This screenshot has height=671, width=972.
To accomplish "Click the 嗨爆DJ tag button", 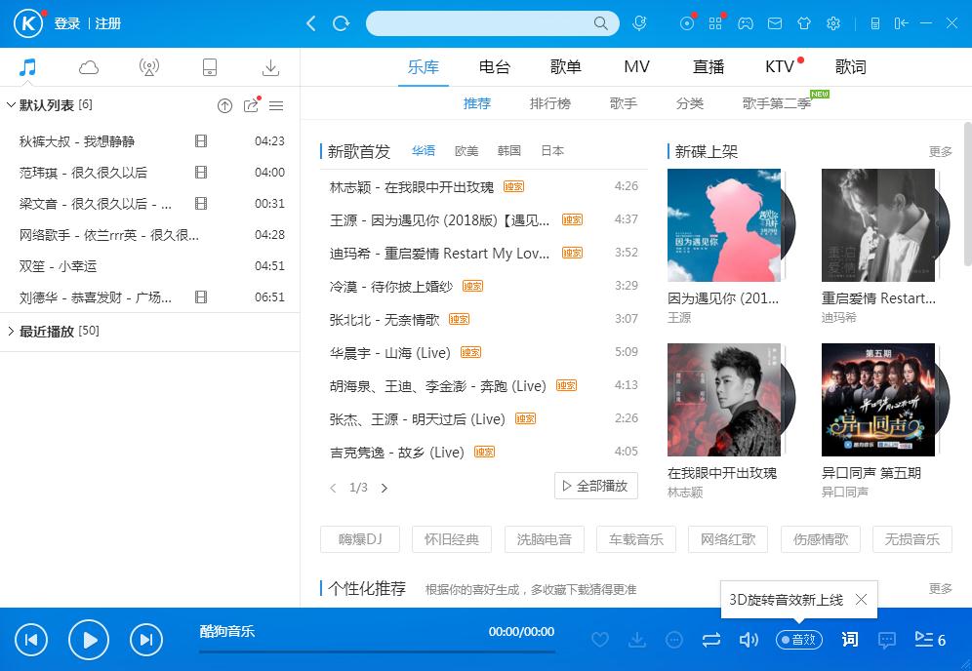I will click(360, 539).
